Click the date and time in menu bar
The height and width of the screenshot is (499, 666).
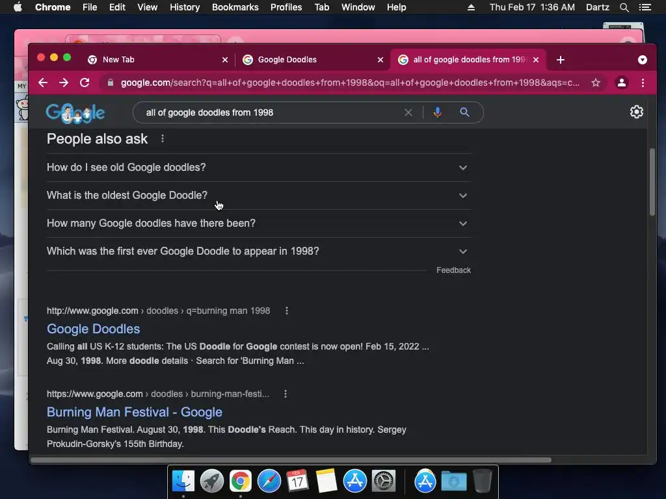(x=532, y=7)
